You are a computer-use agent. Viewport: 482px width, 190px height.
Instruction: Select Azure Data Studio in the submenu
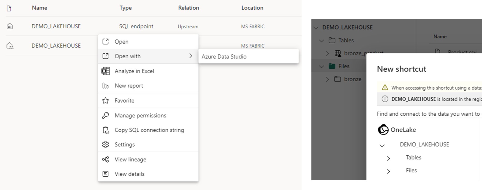pos(248,57)
